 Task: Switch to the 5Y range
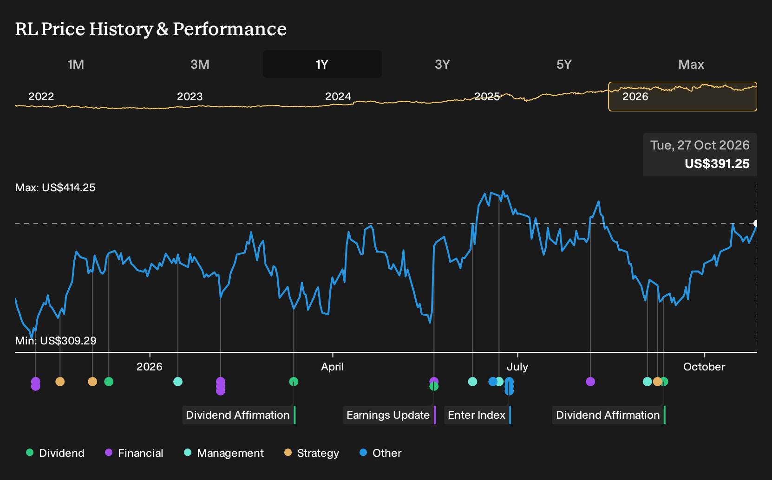(x=564, y=64)
